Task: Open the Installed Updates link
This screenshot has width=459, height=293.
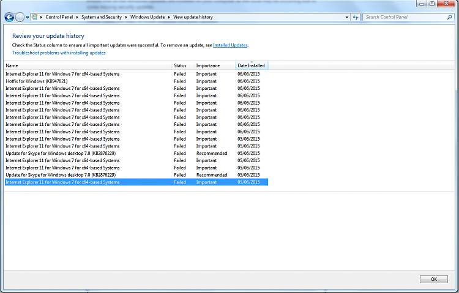Action: (x=230, y=45)
